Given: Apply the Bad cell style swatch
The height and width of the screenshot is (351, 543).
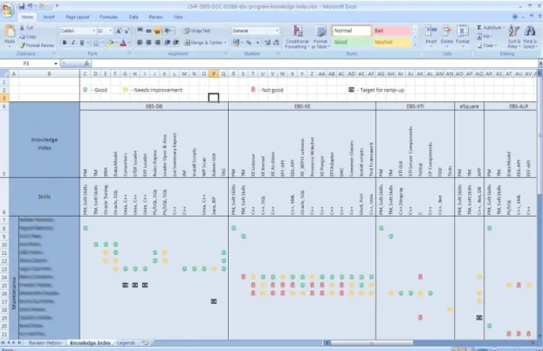Looking at the screenshot, I should pyautogui.click(x=392, y=31).
